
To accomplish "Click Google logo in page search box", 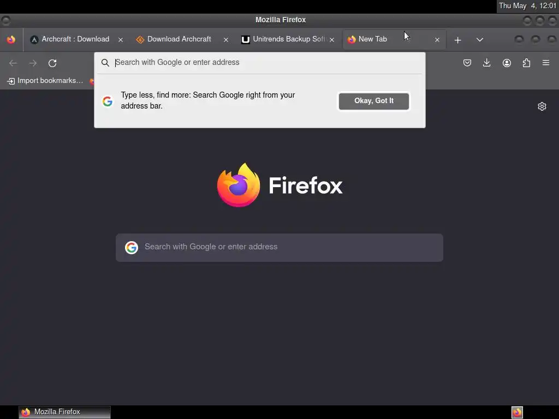I will tap(131, 247).
